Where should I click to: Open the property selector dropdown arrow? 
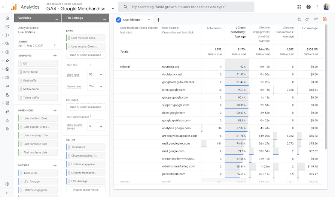tap(113, 9)
